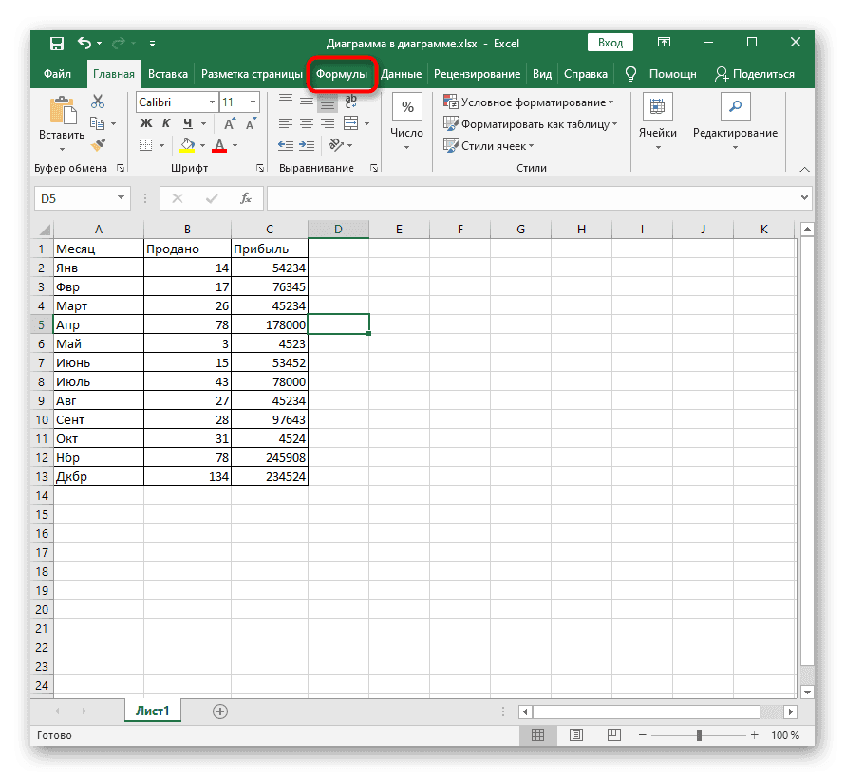
Task: Select the Format Painter brush
Action: coord(98,144)
